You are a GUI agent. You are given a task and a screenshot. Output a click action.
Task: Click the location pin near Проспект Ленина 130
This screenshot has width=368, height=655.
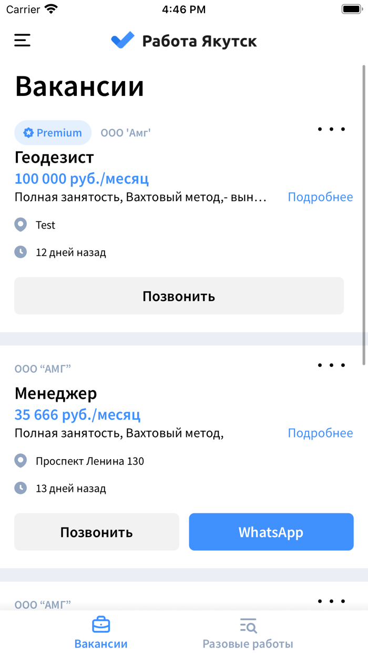click(x=20, y=460)
